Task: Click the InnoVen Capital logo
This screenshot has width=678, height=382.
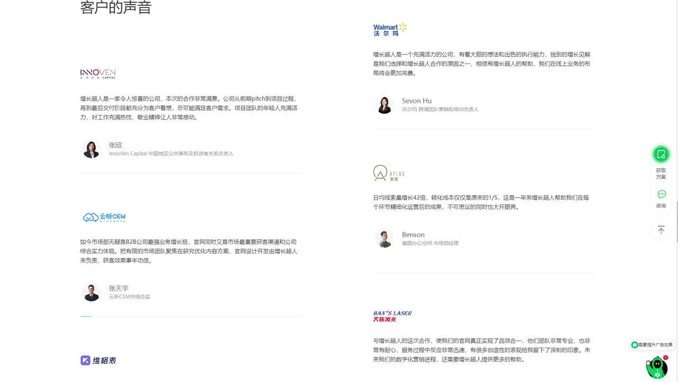Action: coord(98,74)
